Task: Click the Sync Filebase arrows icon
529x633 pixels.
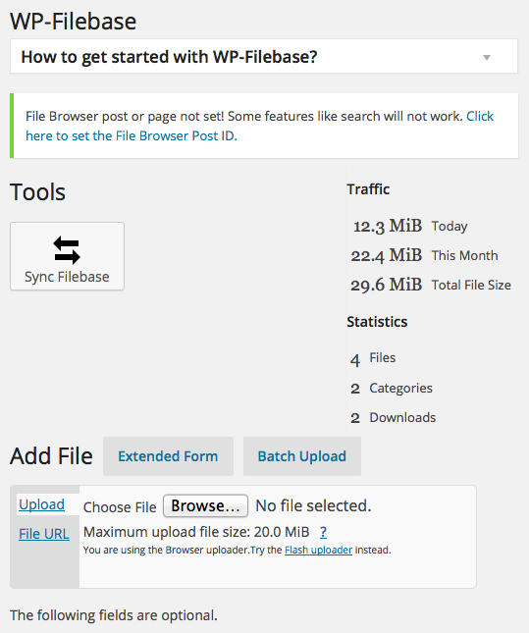Action: [67, 250]
